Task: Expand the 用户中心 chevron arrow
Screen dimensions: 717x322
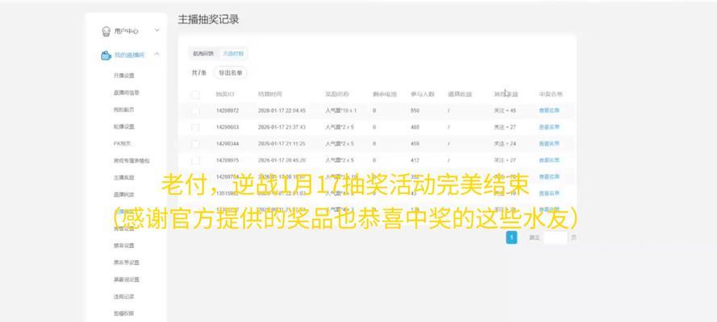Action: tap(156, 31)
